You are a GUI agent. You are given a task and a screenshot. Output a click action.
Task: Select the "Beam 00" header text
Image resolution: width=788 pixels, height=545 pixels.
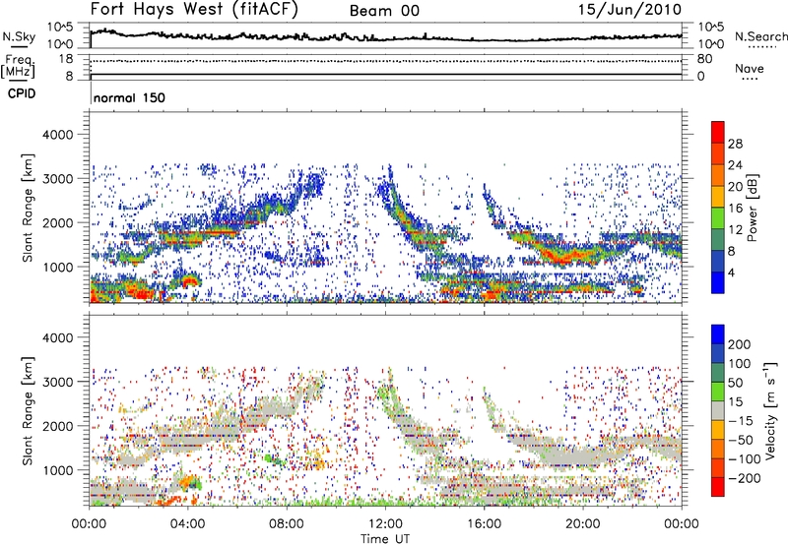click(x=384, y=11)
